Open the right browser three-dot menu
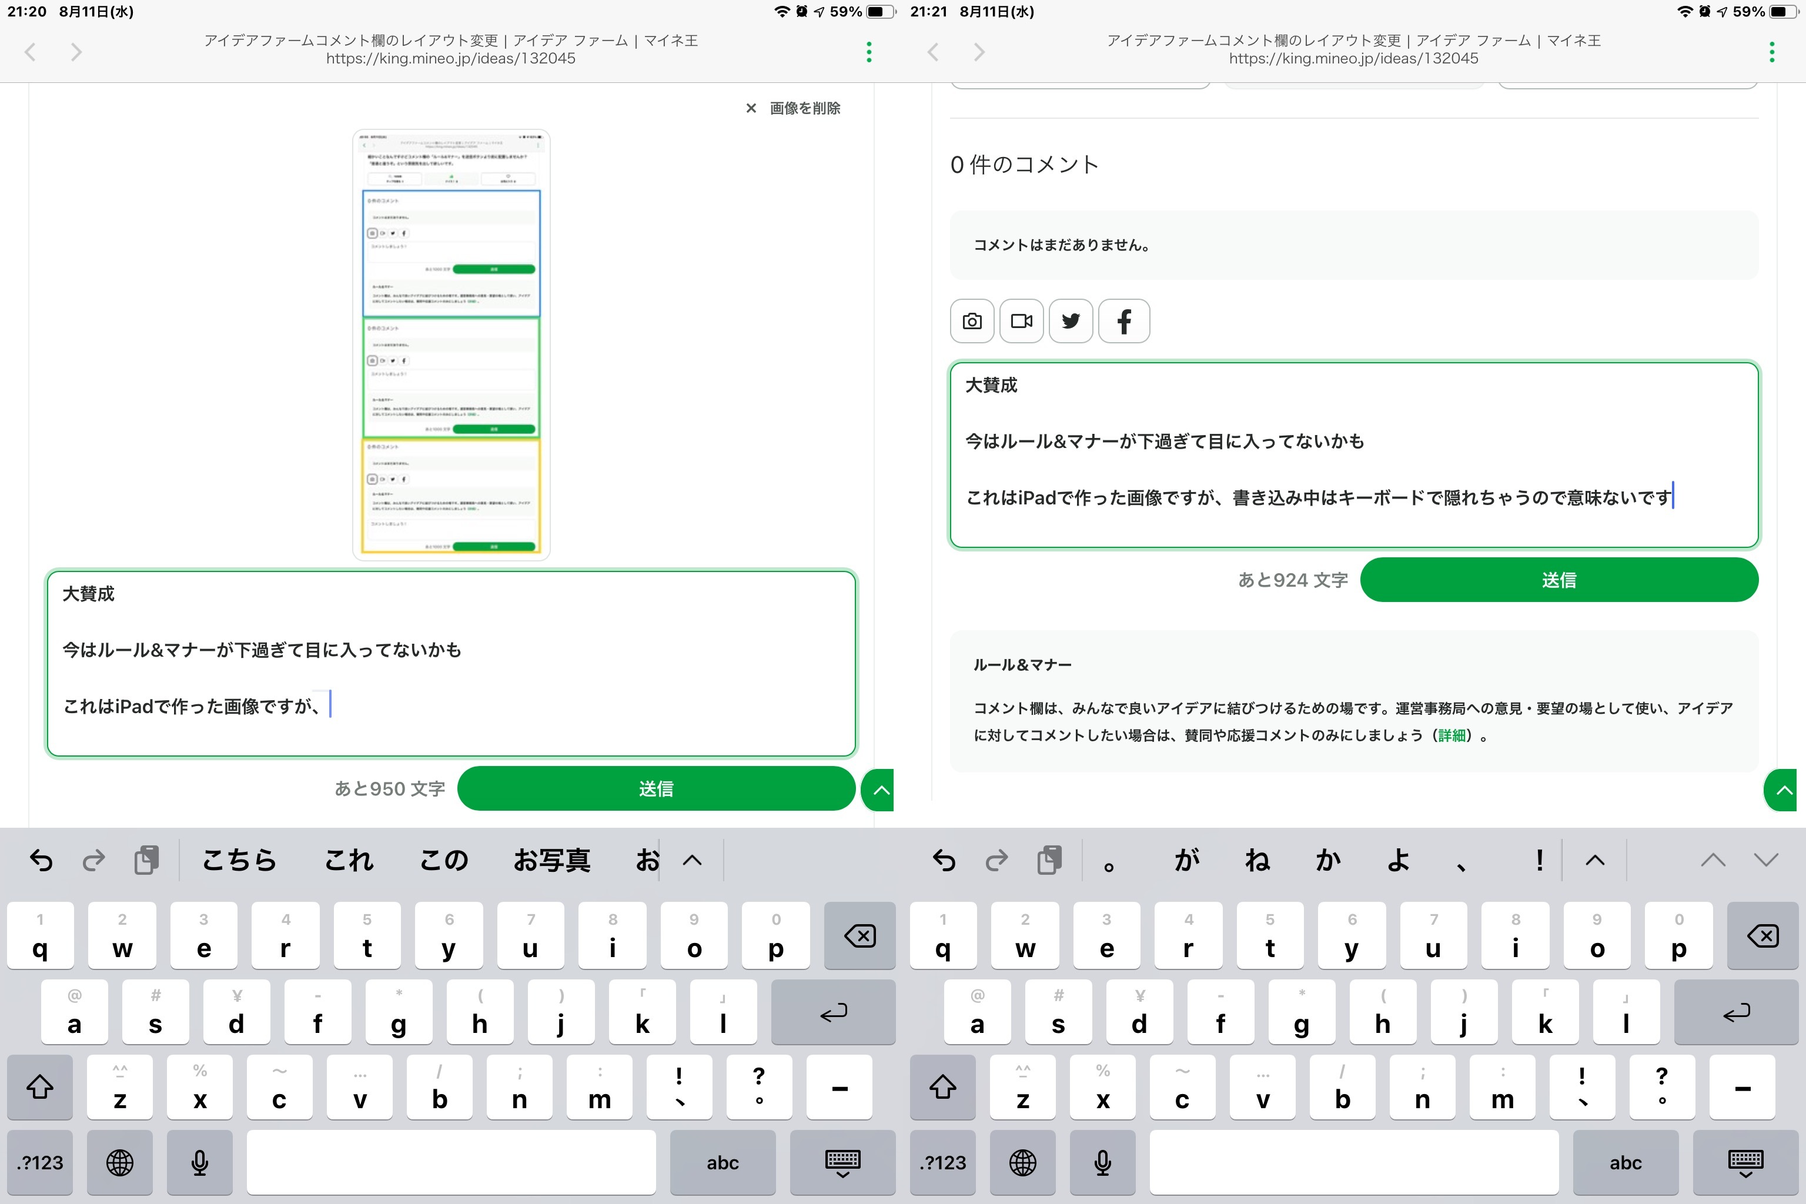Screen dimensions: 1806x1204 point(1771,52)
